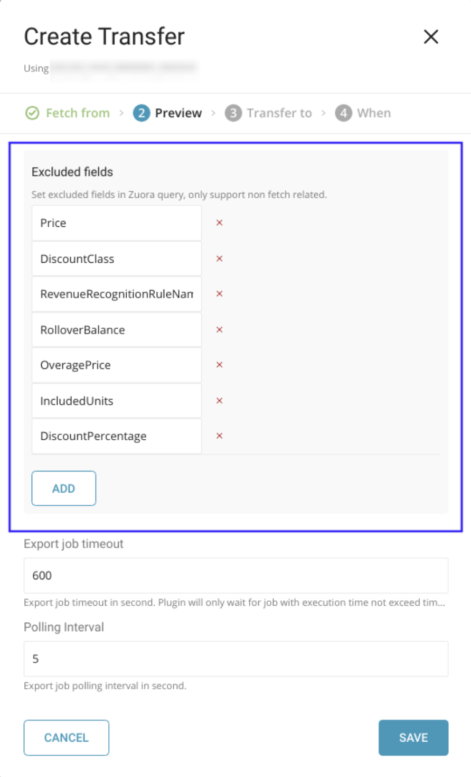Remove the OveragePrice excluded field
471x777 pixels.
point(219,365)
